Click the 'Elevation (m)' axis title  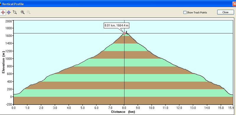3,62
